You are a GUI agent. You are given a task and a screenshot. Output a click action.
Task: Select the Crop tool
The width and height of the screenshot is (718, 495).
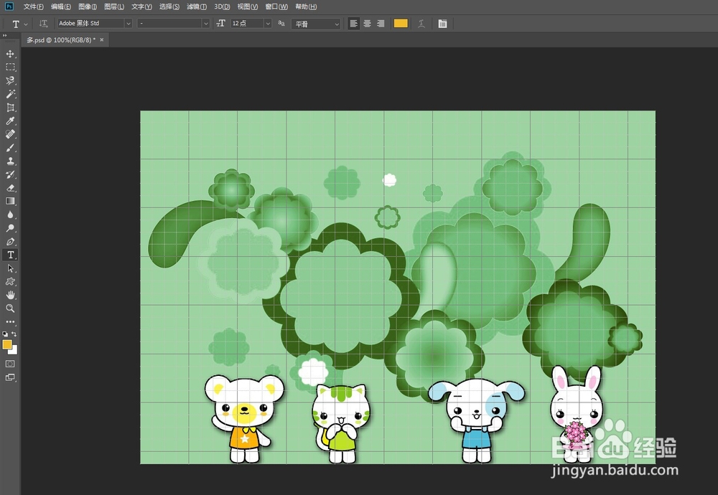coord(10,108)
